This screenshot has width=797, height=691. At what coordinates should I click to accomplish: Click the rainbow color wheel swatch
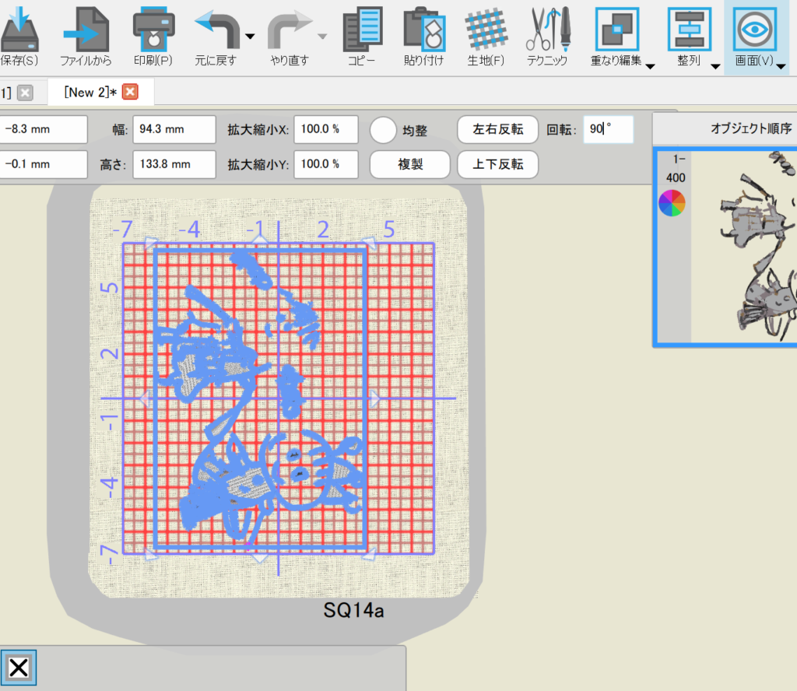672,203
